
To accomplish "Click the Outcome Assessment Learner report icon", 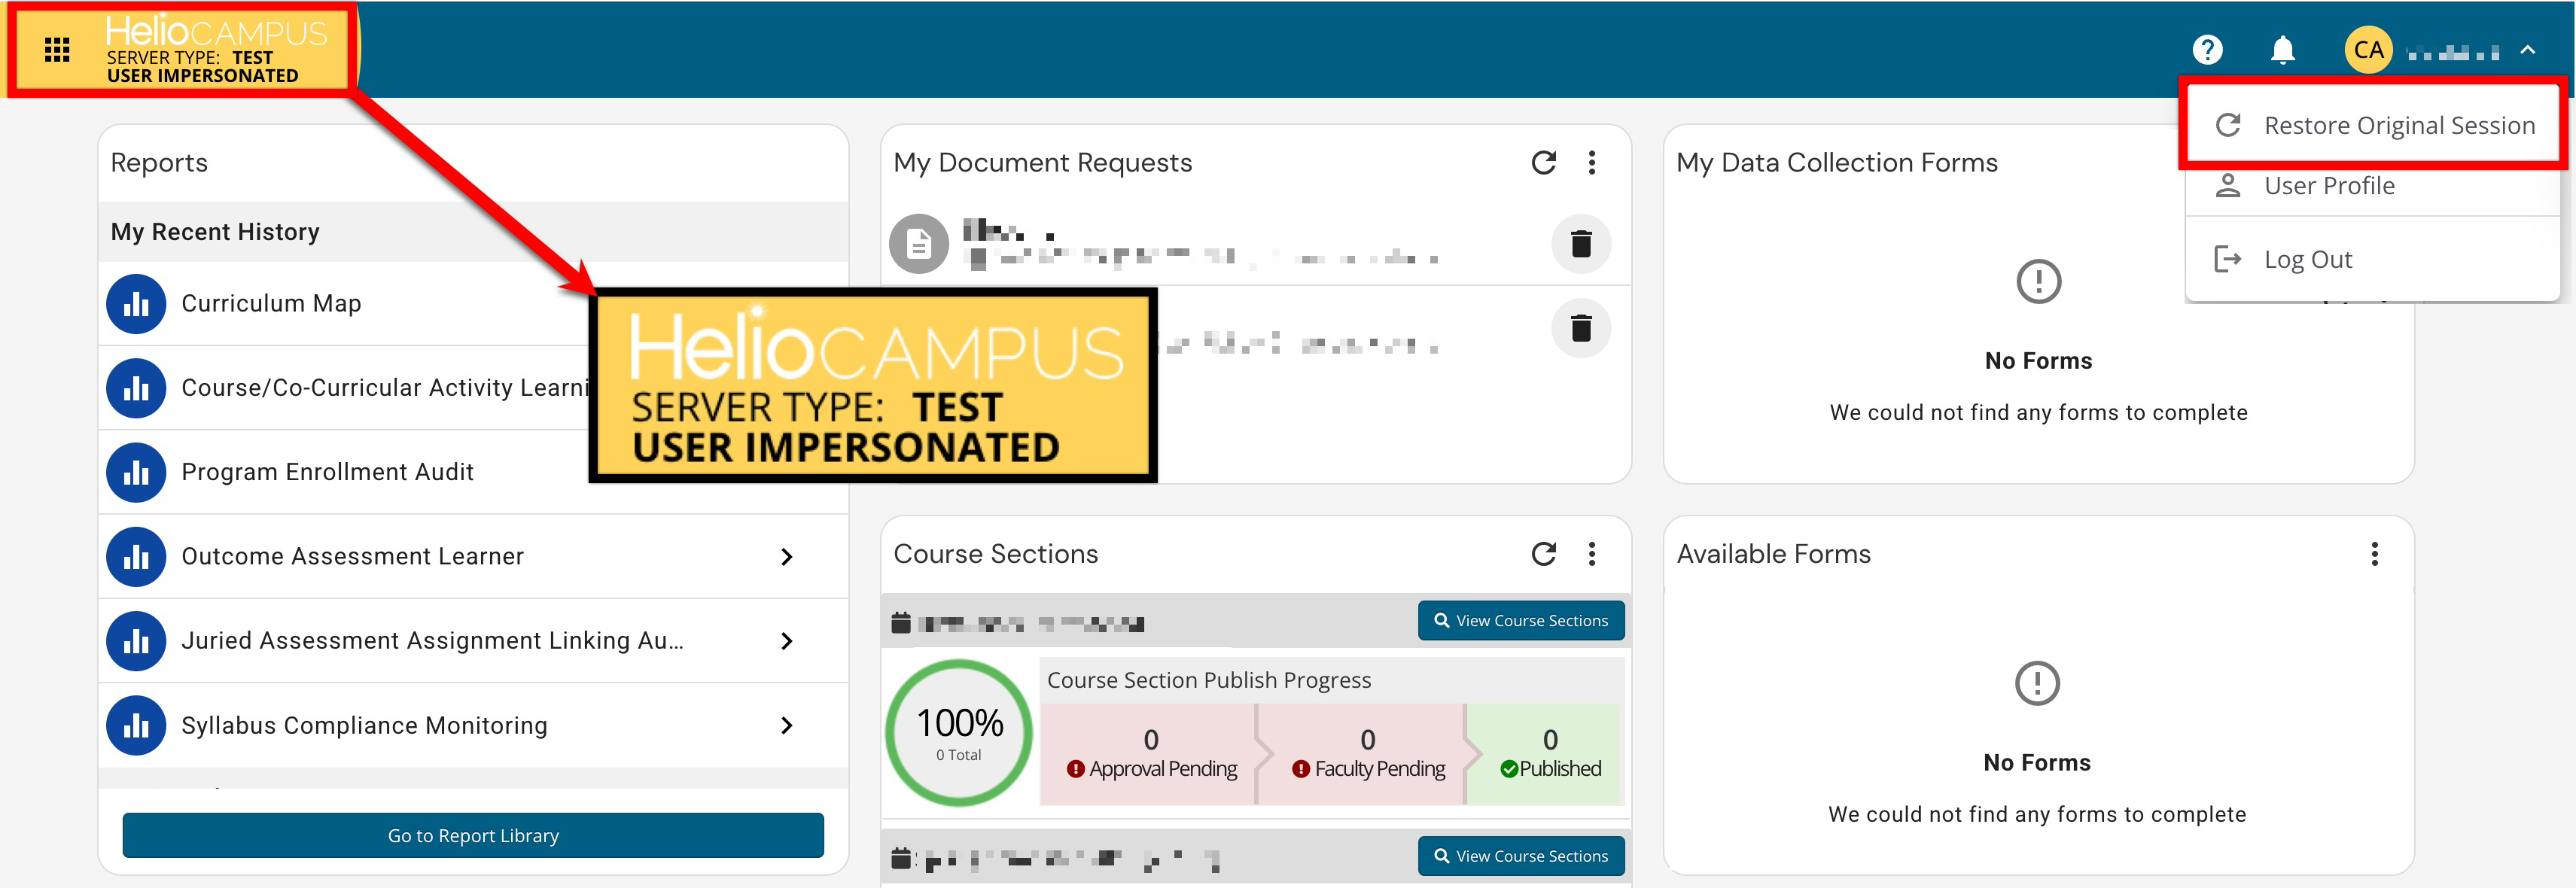I will pyautogui.click(x=136, y=556).
